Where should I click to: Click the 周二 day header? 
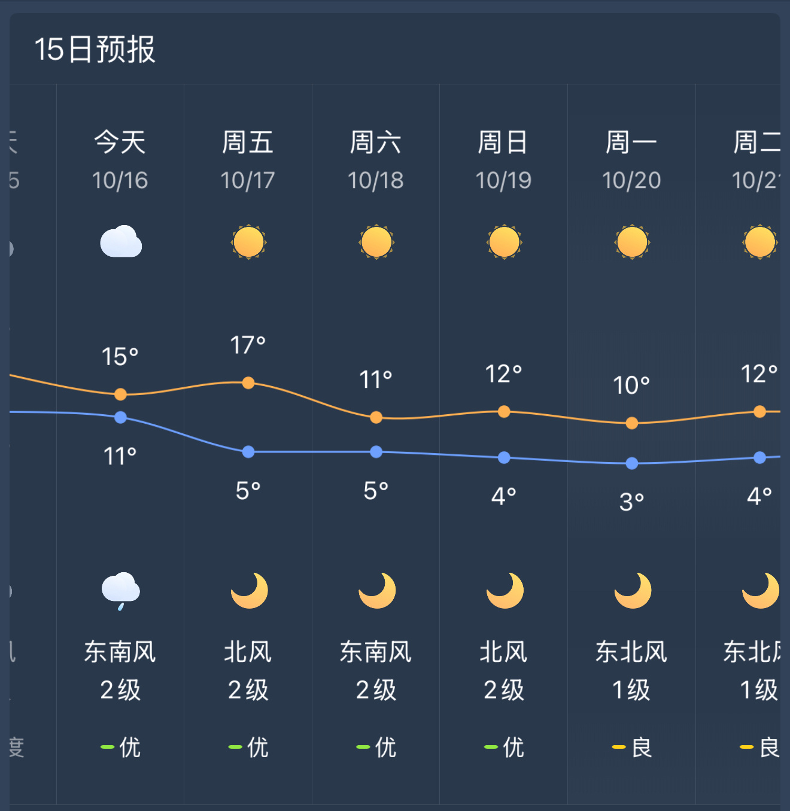tap(756, 160)
